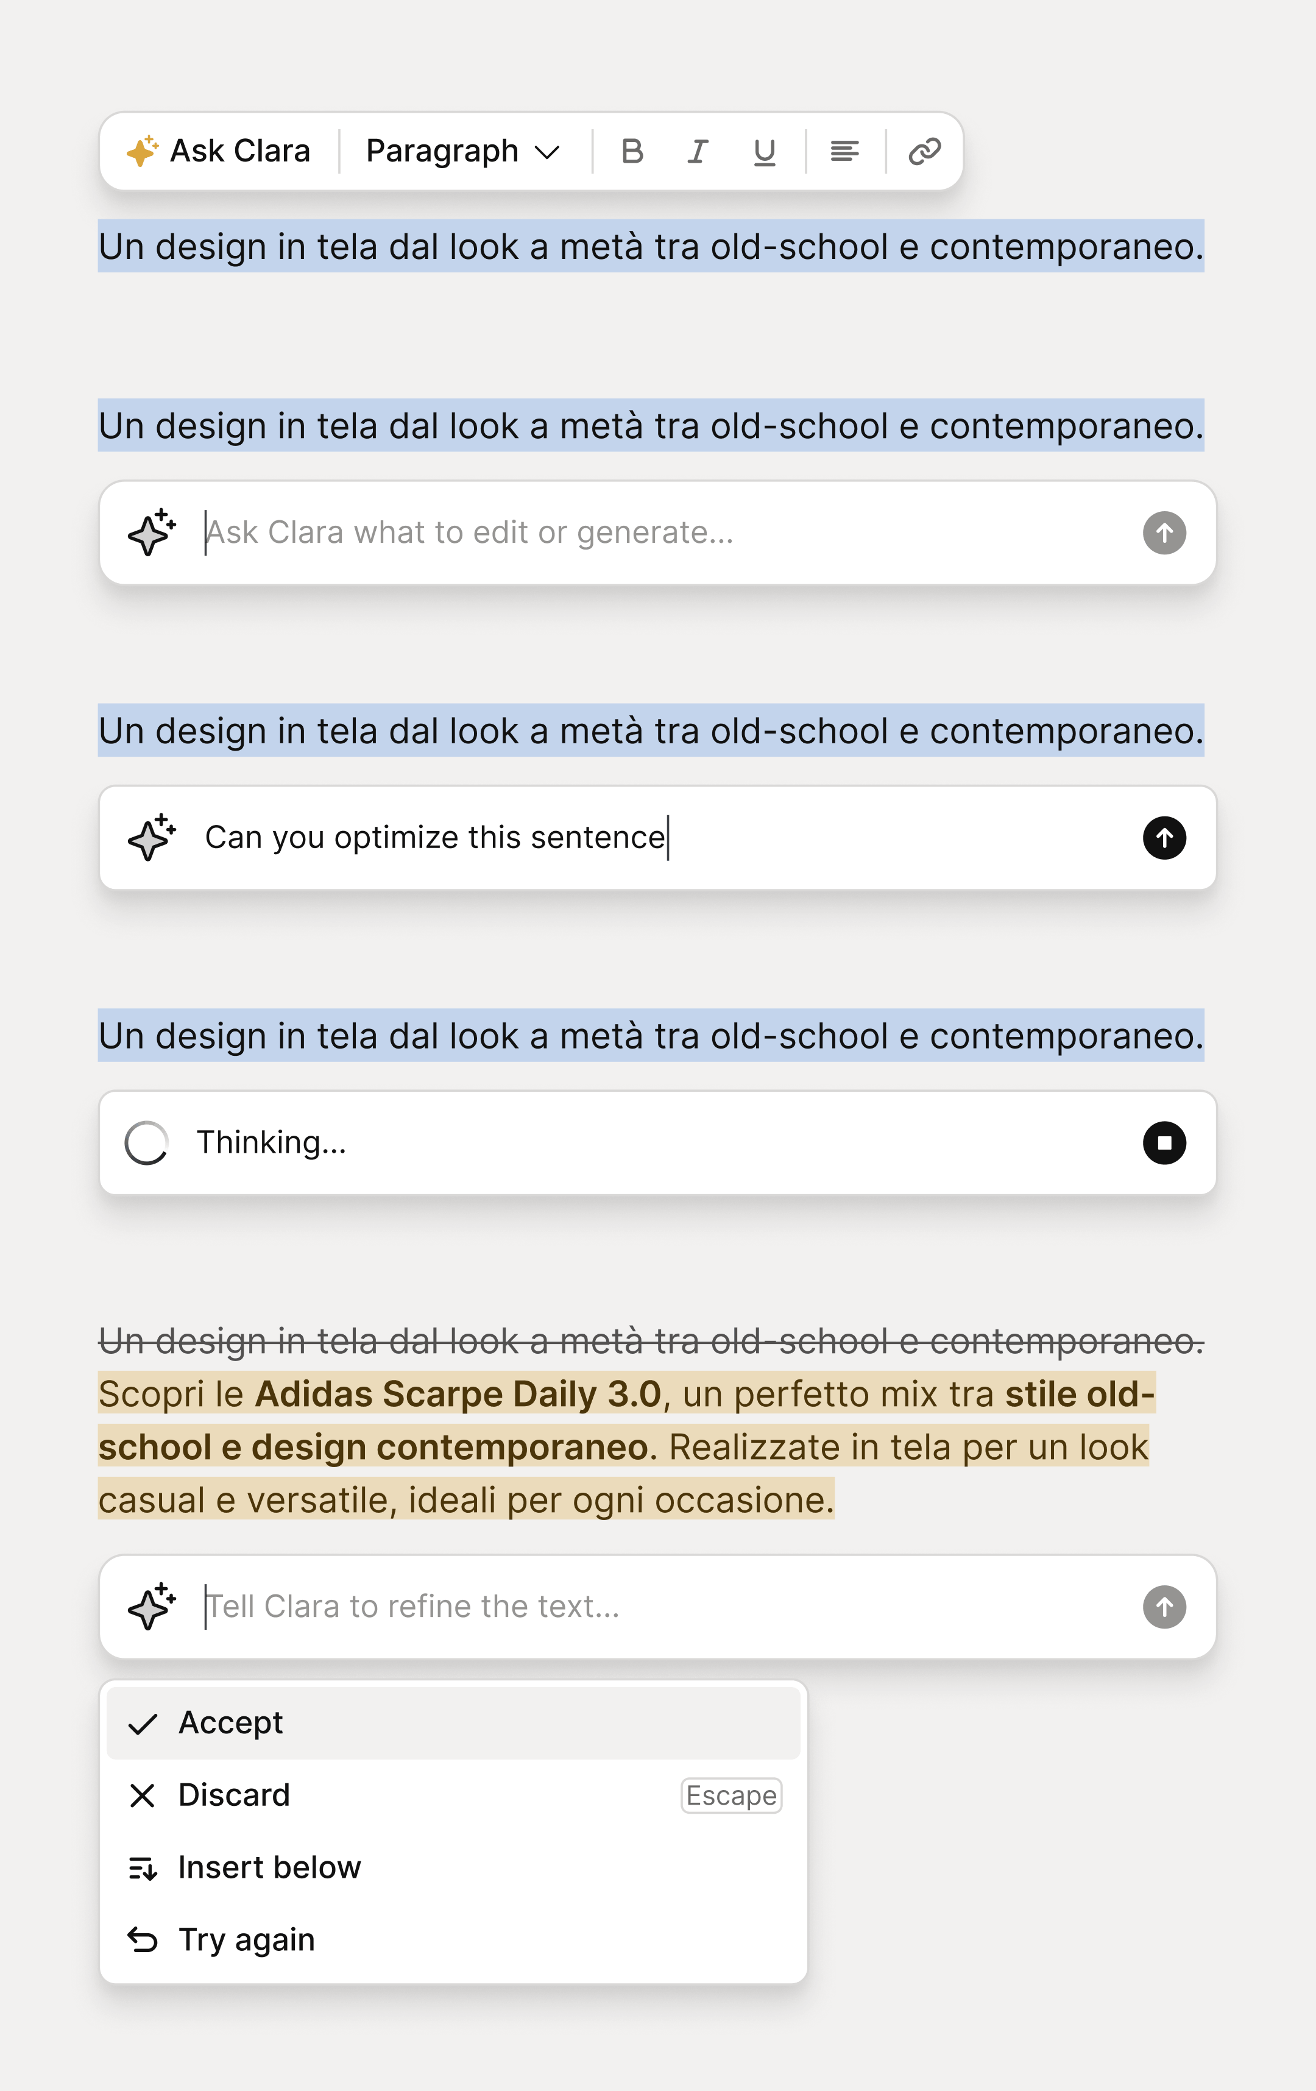1316x2091 pixels.
Task: Open text alignment options from the toolbar
Action: tap(843, 149)
